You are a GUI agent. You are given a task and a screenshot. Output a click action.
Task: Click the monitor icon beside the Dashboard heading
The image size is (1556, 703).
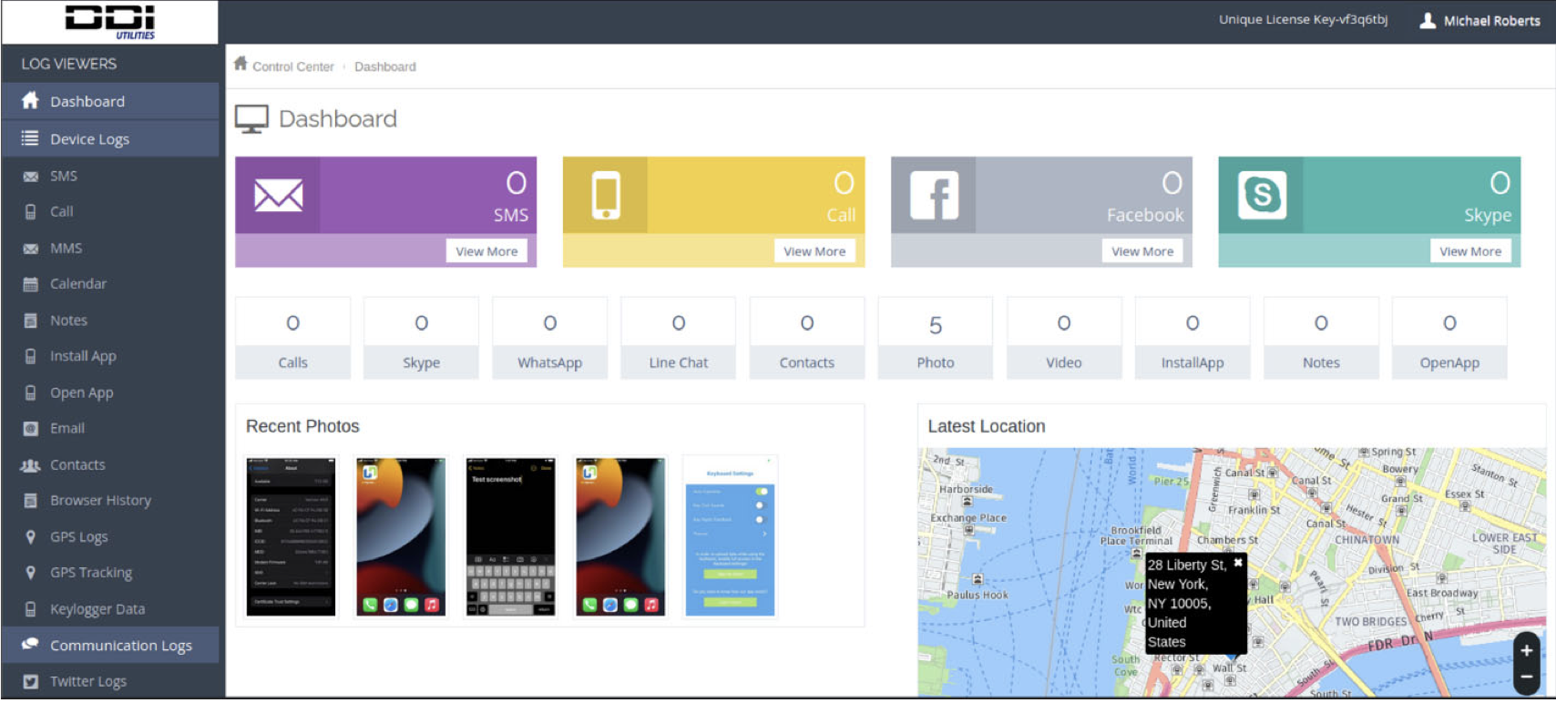251,119
